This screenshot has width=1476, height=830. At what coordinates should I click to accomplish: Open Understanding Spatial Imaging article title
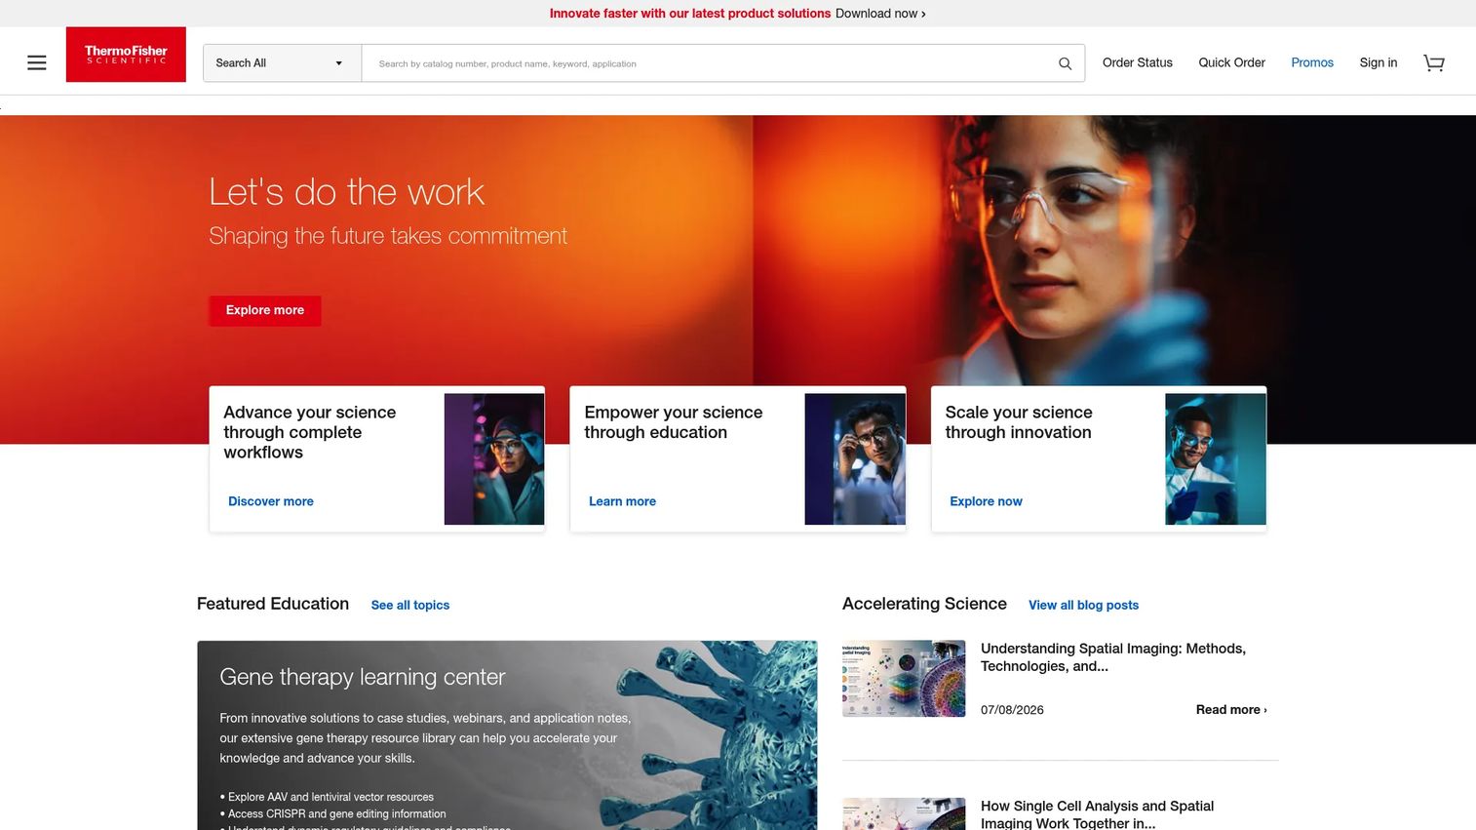(1113, 657)
